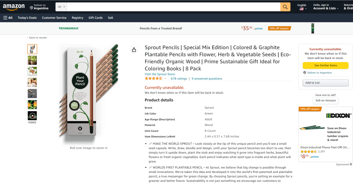Click into the Amazon search field

pos(173,7)
